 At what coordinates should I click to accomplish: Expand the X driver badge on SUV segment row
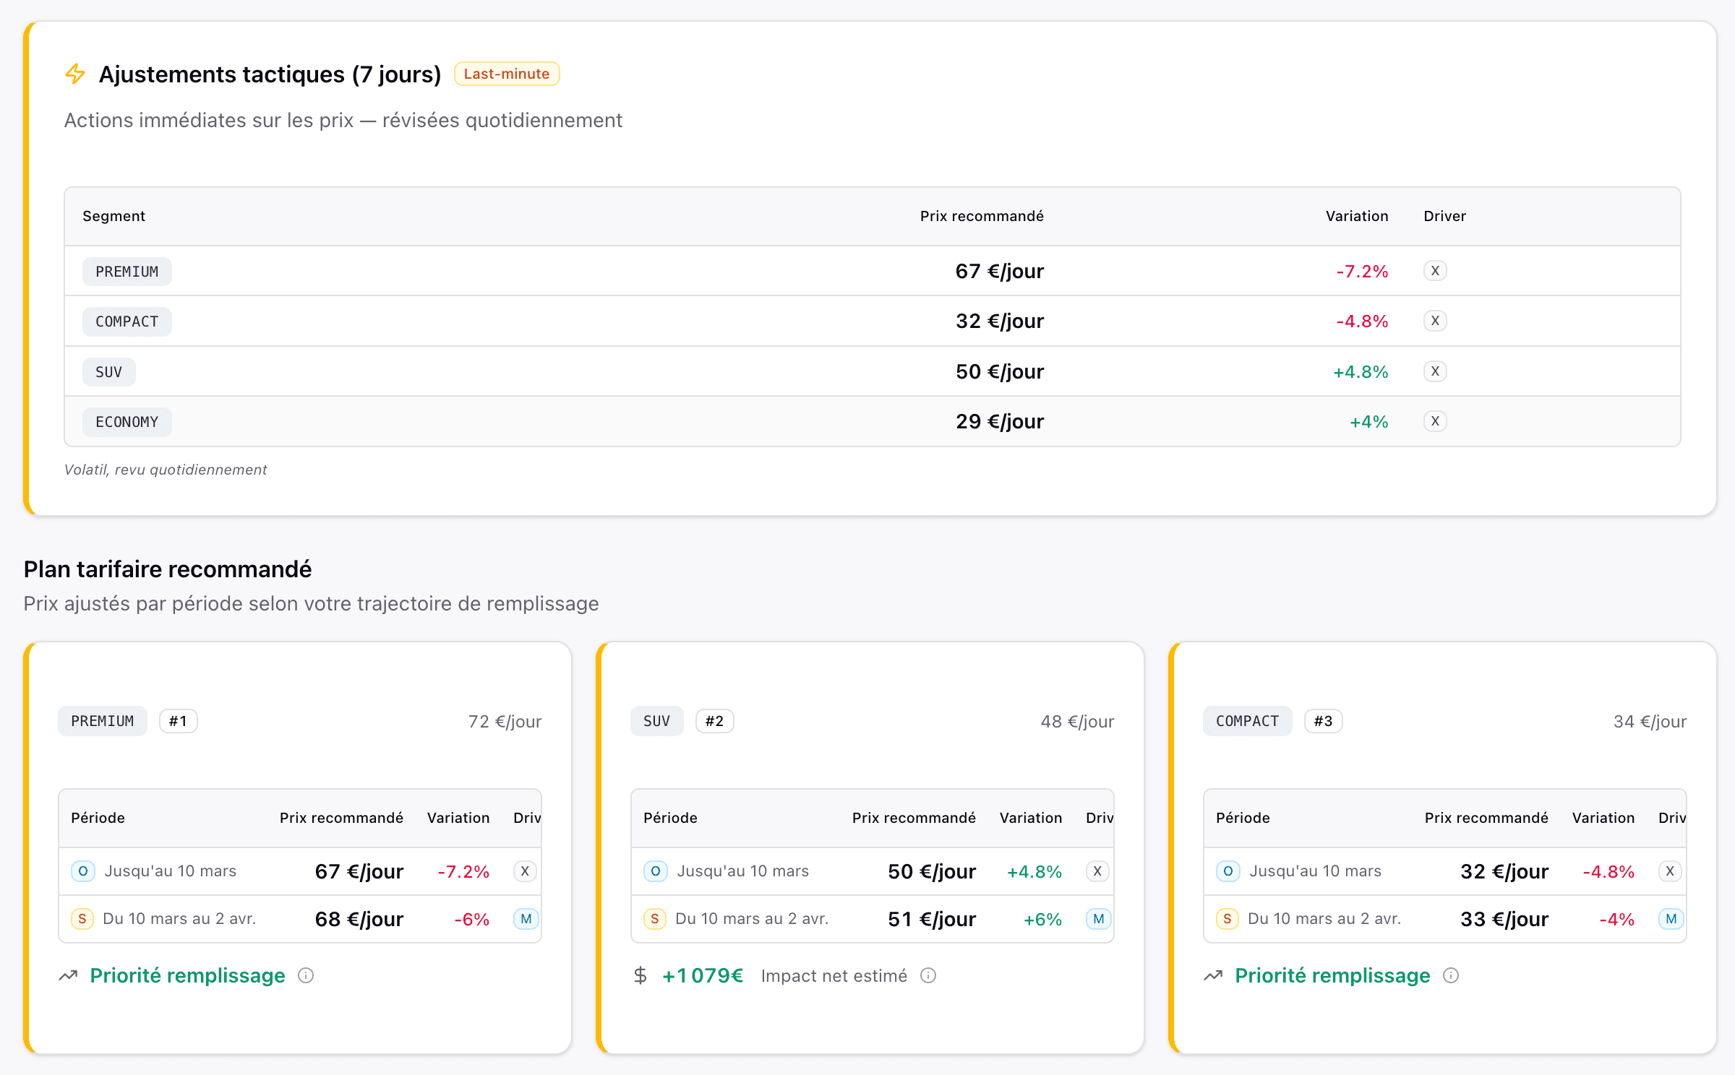point(1436,371)
